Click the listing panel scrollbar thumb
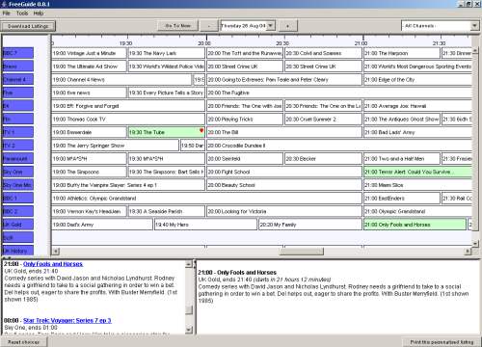The height and width of the screenshot is (347, 482). pyautogui.click(x=189, y=309)
